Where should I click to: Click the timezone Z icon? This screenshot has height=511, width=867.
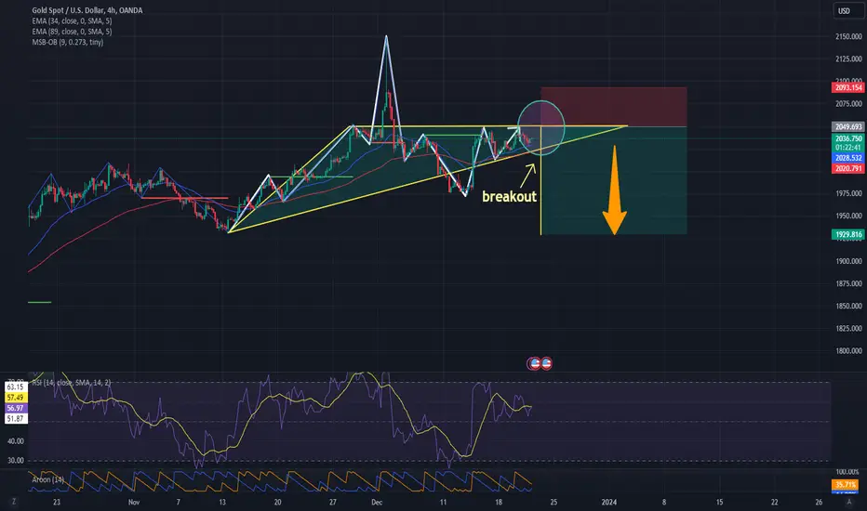click(14, 502)
